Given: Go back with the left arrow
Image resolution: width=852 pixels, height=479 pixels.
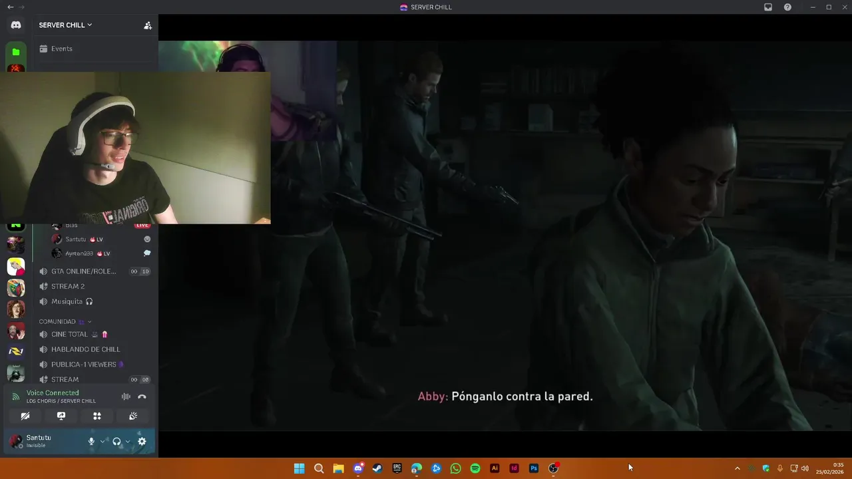Looking at the screenshot, I should pyautogui.click(x=10, y=7).
